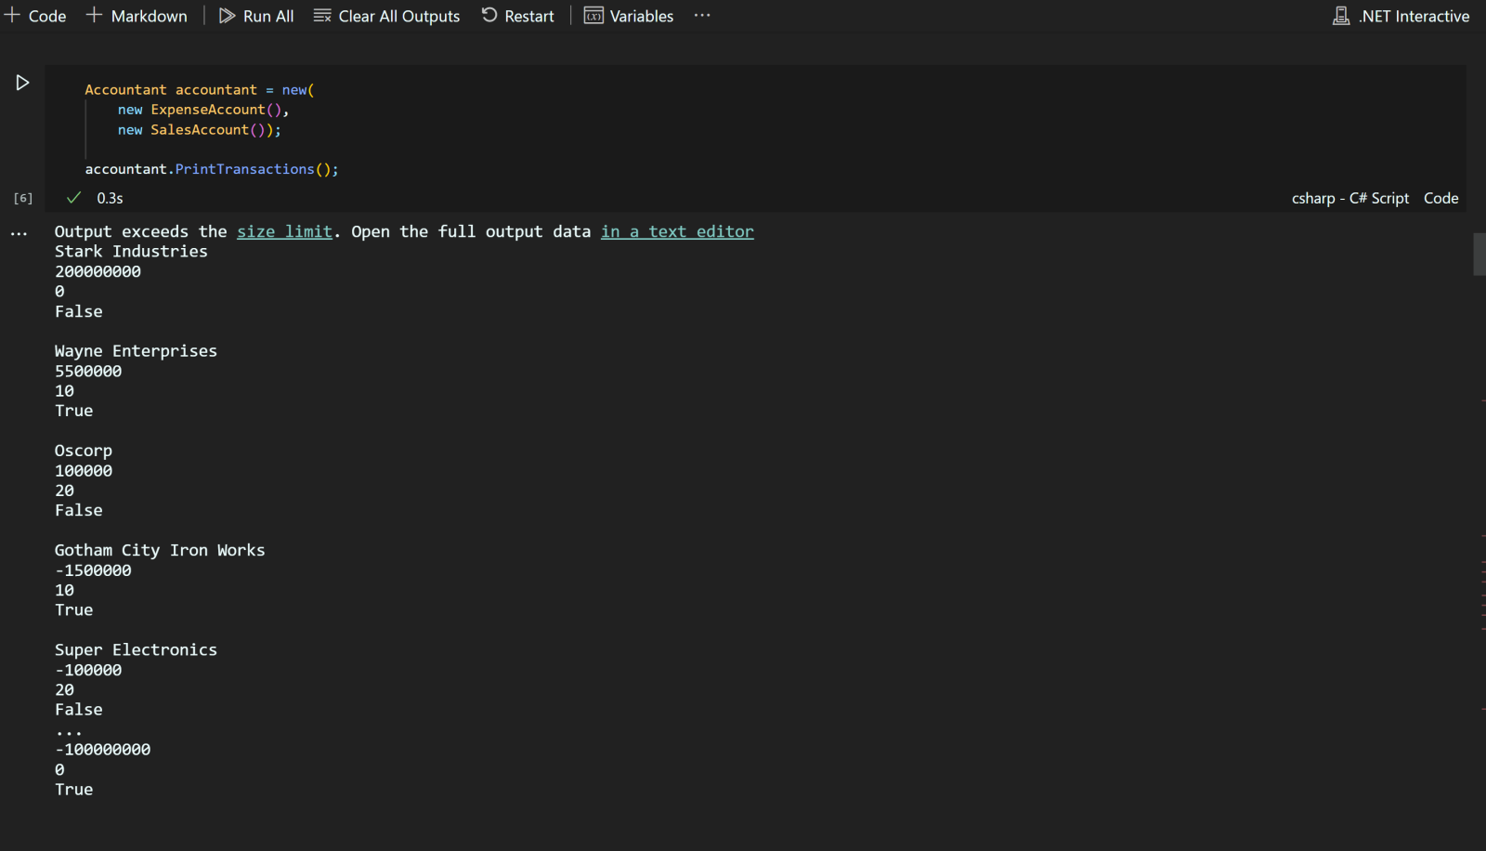The image size is (1486, 851).
Task: Run the accountant cell with play icon
Action: point(22,83)
